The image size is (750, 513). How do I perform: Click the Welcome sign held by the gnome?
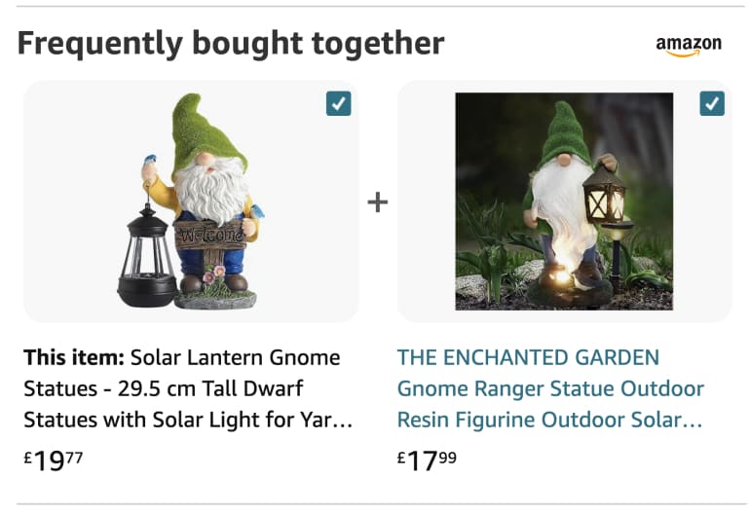point(209,237)
